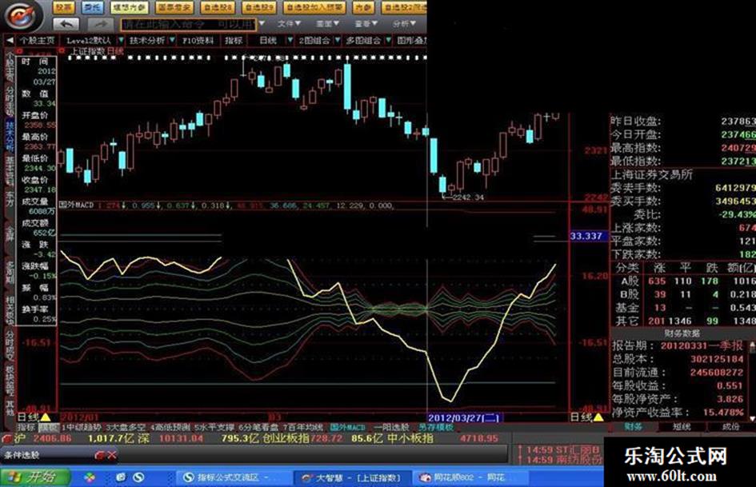
Task: Click left sidebar 分时走势 tab
Action: (10, 102)
